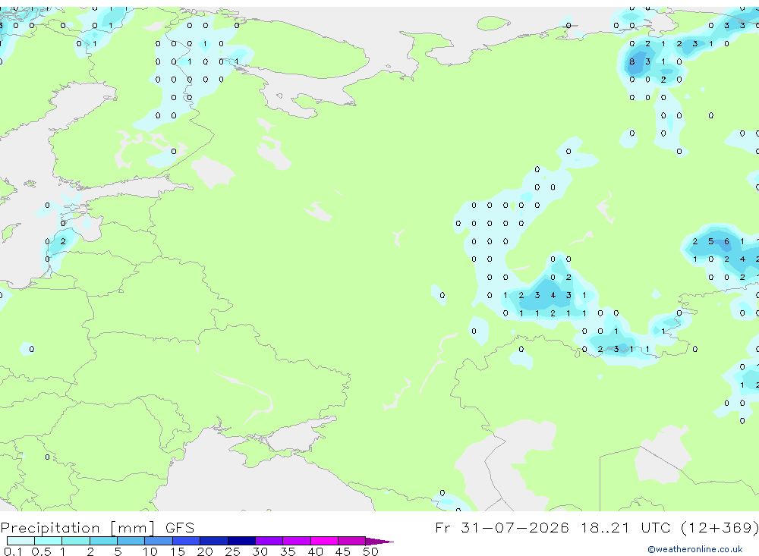Screen dimensions: 759x556
Task: Click the map precipitation value "8"
Action: pos(631,61)
